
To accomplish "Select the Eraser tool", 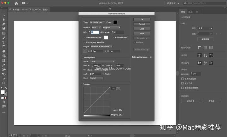I will [x=4, y=51].
